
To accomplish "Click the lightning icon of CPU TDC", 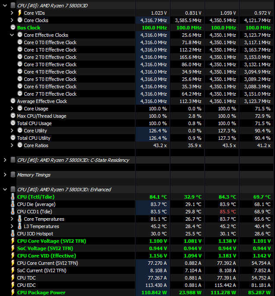I will [13, 278].
